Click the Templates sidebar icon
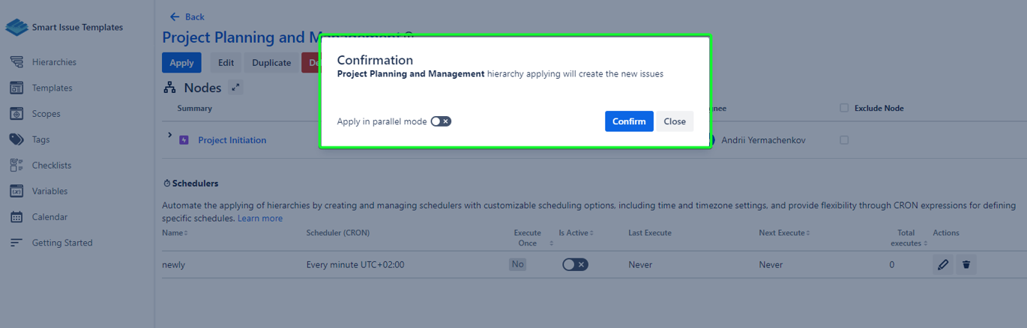Screen dimensions: 1027x328 click(16, 88)
